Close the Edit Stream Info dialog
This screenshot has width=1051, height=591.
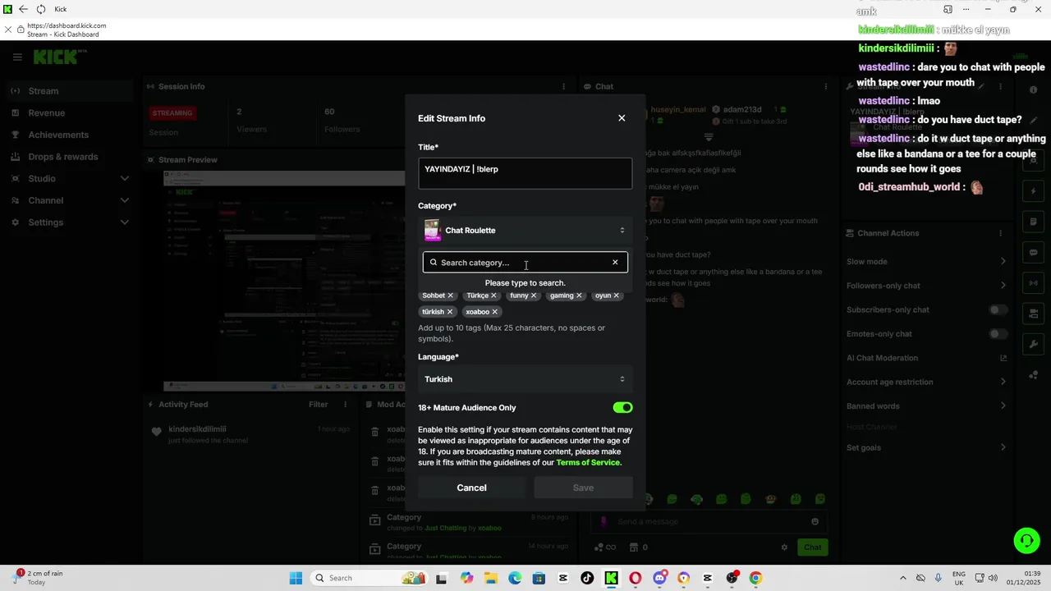622,118
